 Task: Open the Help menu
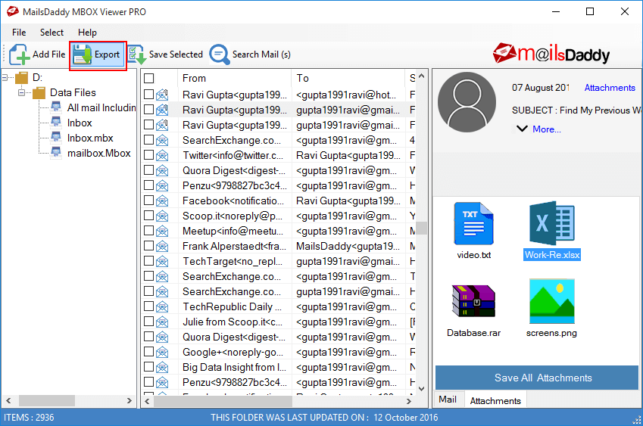(x=87, y=33)
